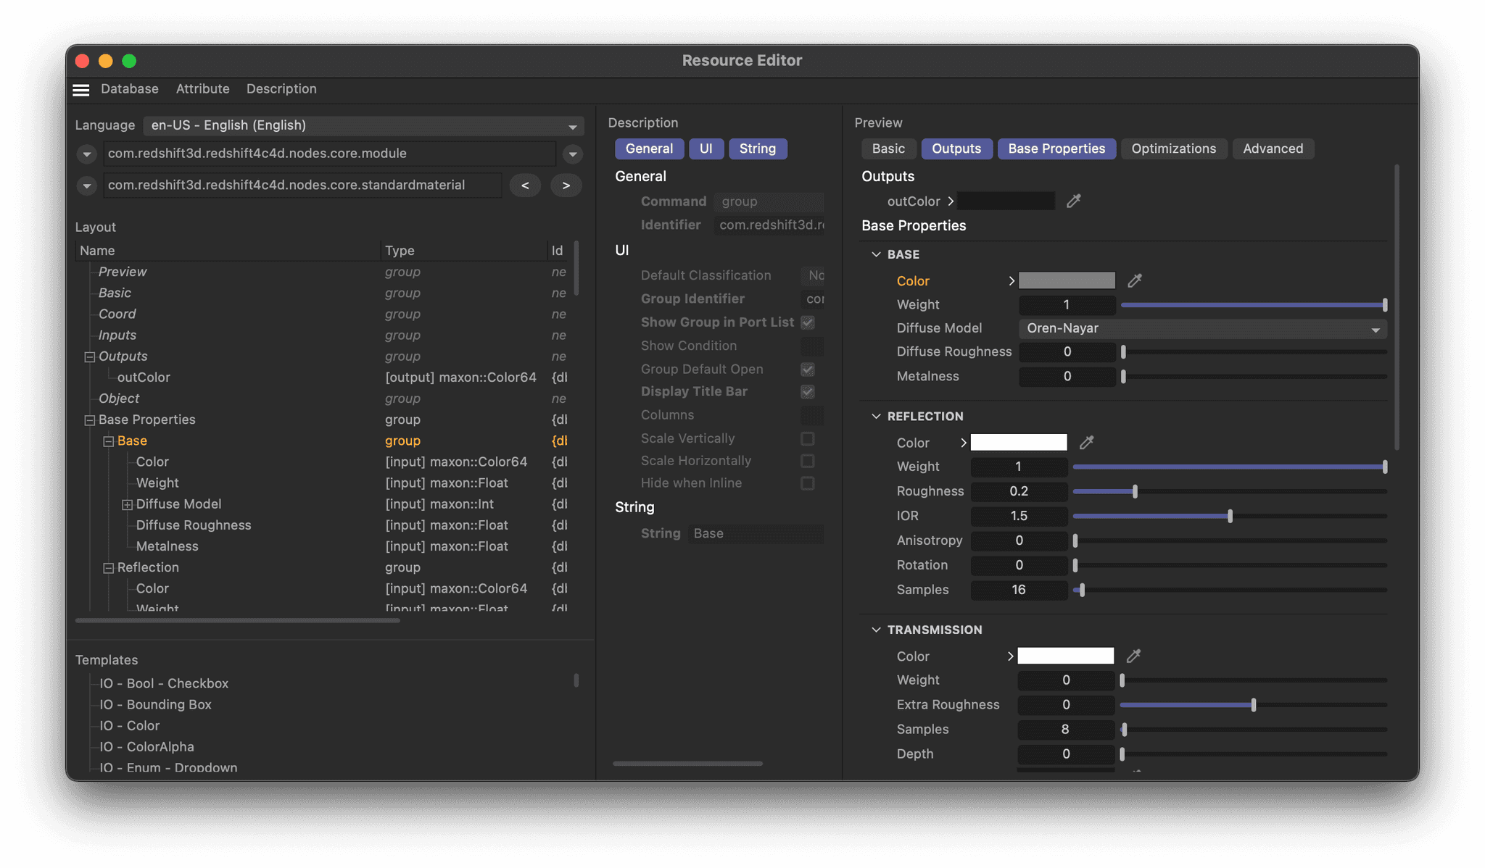Open the Description menu
Image resolution: width=1485 pixels, height=868 pixels.
281,88
